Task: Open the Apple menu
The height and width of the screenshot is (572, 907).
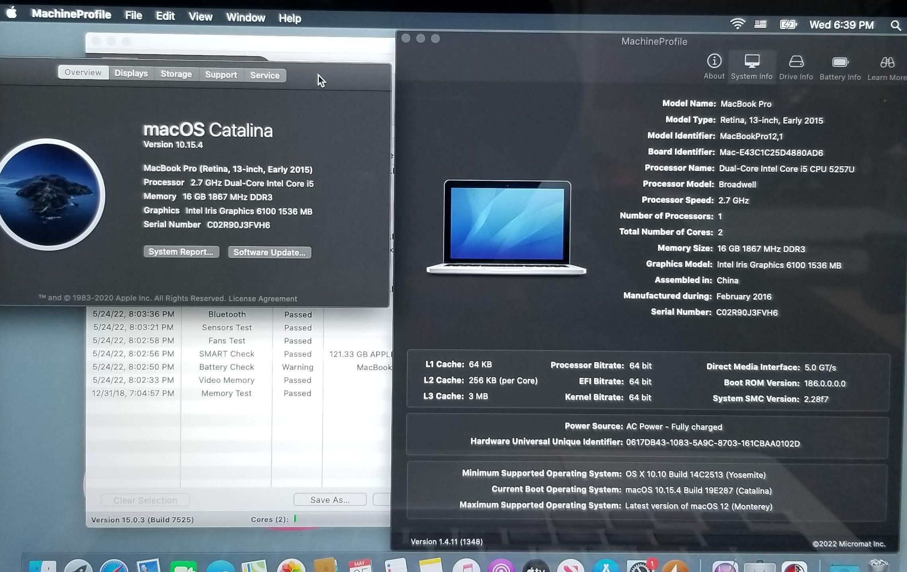Action: pyautogui.click(x=12, y=13)
